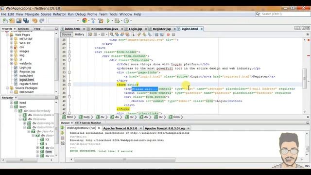Screen dimensions: 311x175
Task: Click the Last Edit icon in editor toolbar
Action: click(90, 35)
